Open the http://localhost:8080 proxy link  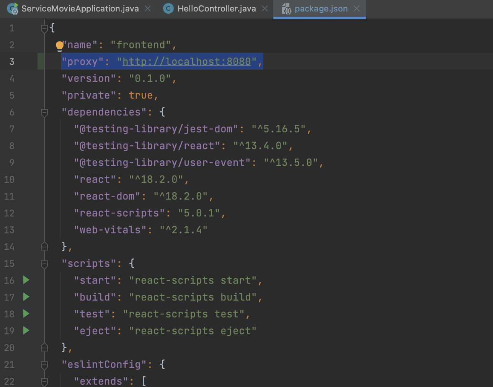coord(187,62)
